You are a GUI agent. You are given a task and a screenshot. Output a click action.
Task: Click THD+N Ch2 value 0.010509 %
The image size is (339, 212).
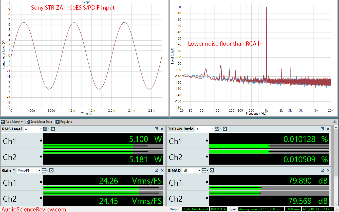pos(306,159)
